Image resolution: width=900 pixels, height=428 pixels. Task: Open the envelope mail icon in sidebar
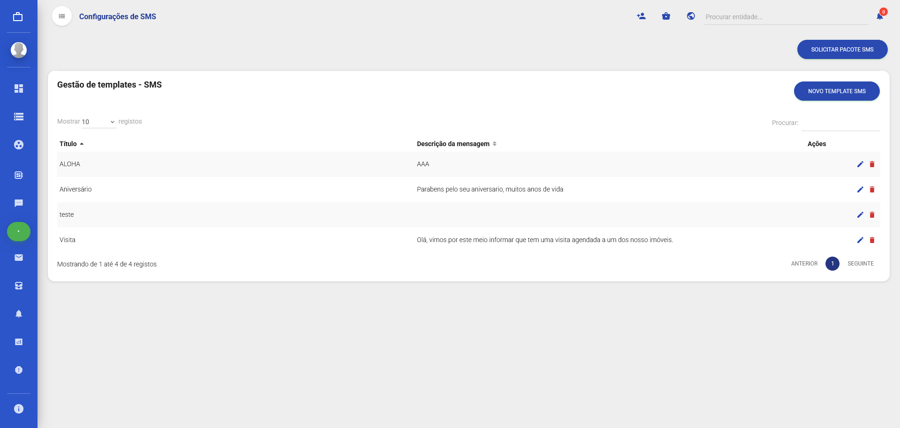19,258
